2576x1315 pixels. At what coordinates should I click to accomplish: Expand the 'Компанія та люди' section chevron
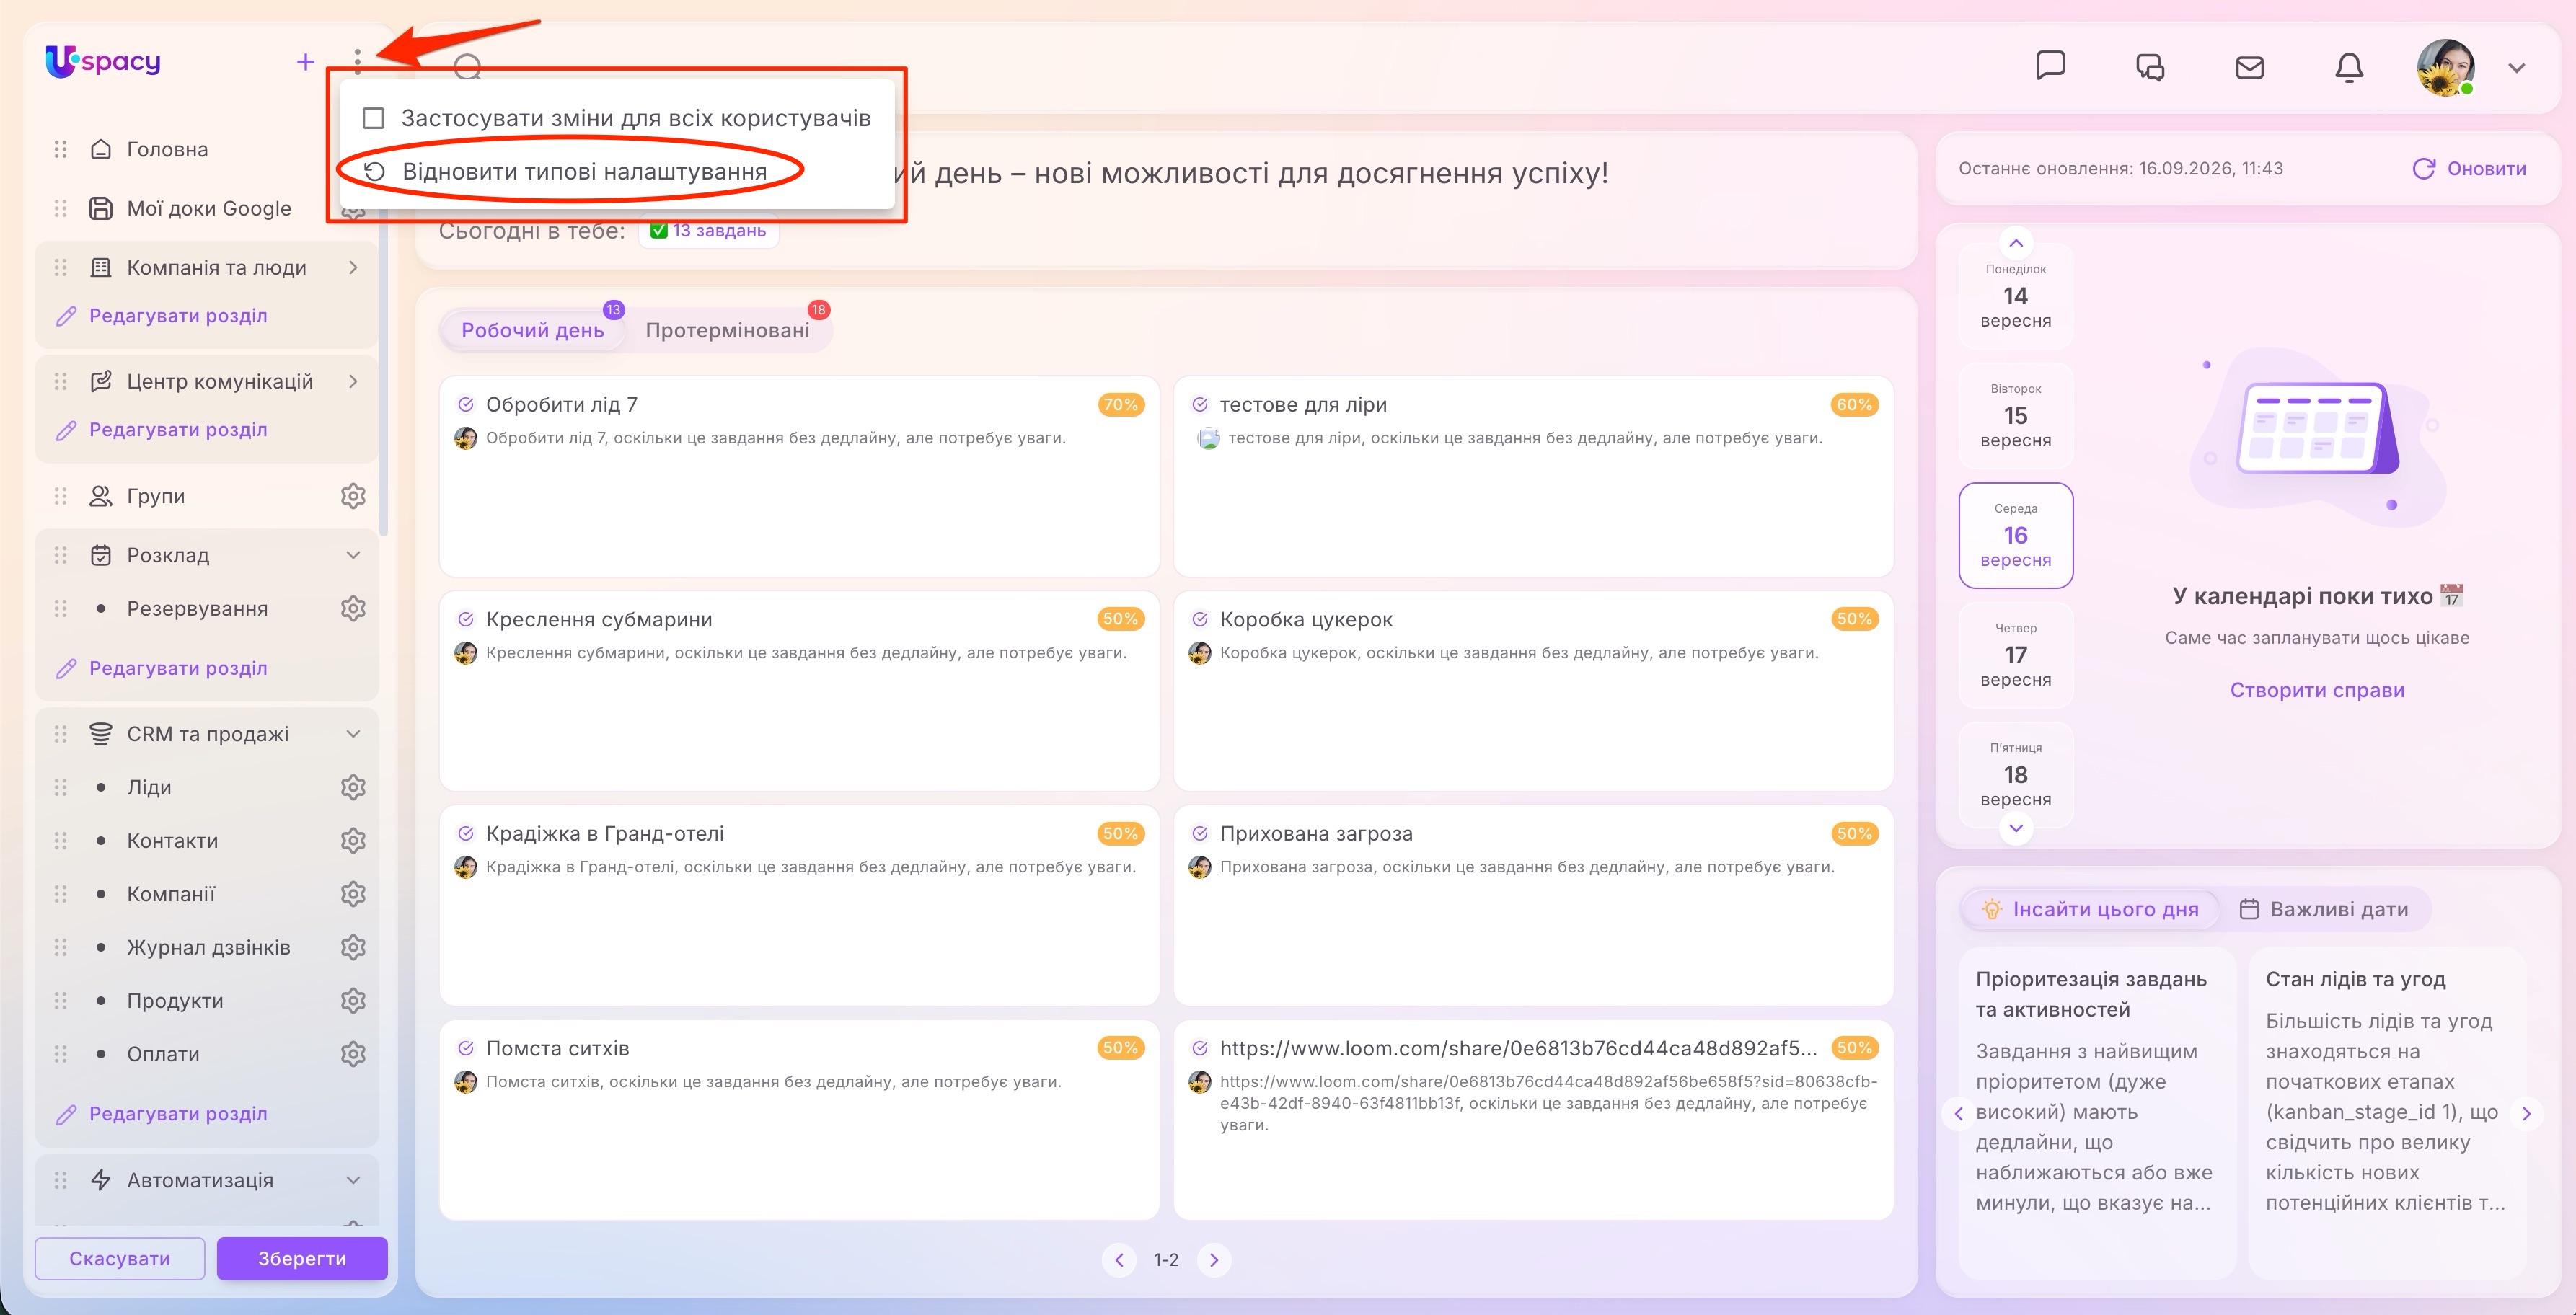(x=353, y=267)
